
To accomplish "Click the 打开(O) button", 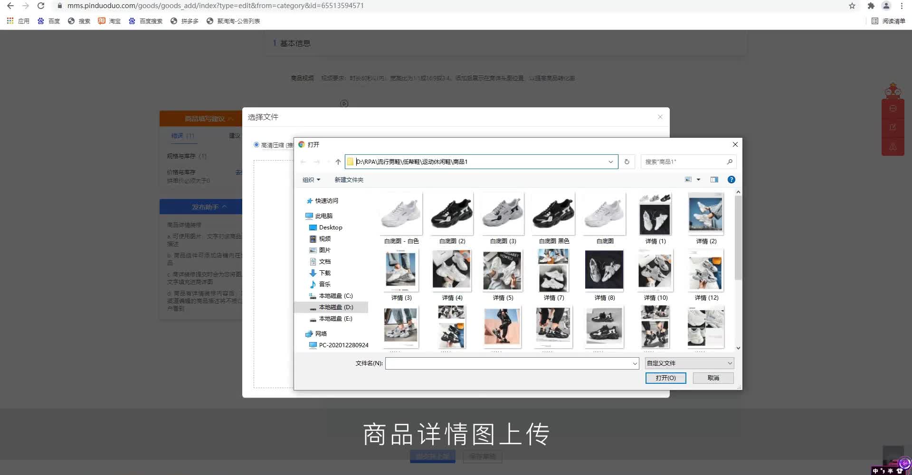I will (665, 378).
